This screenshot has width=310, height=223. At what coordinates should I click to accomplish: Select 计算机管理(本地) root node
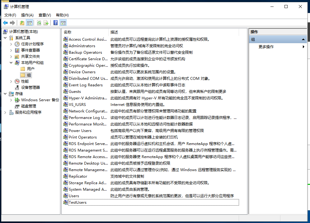pos(24,32)
